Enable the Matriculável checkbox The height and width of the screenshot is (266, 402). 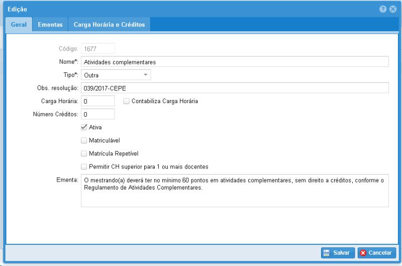pos(84,140)
